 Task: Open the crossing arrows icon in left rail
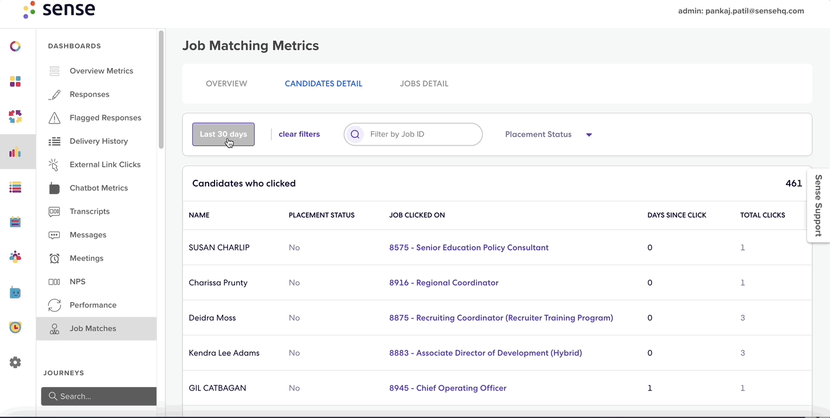pos(15,117)
